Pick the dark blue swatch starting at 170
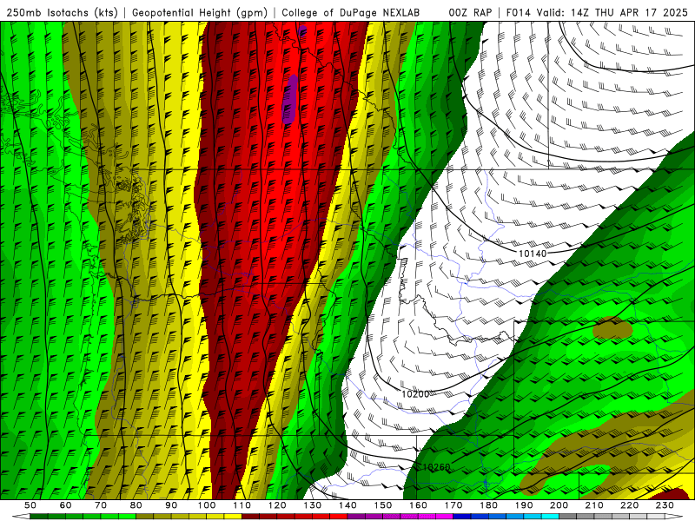Screen dimensions: 695x521 [462, 517]
